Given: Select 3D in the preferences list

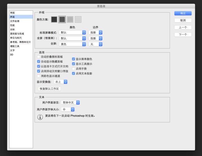Looking at the screenshot, I should [x=12, y=55].
